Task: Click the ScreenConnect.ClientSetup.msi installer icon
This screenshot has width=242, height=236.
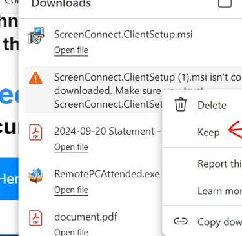Action: 36,35
